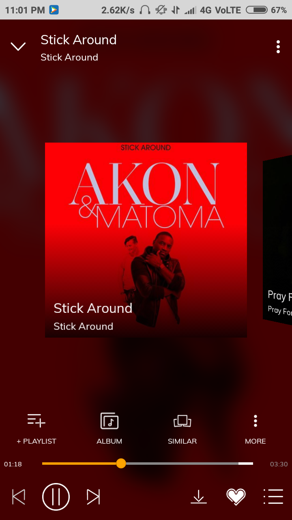Open the play queue list icon
Image resolution: width=292 pixels, height=520 pixels.
(273, 496)
